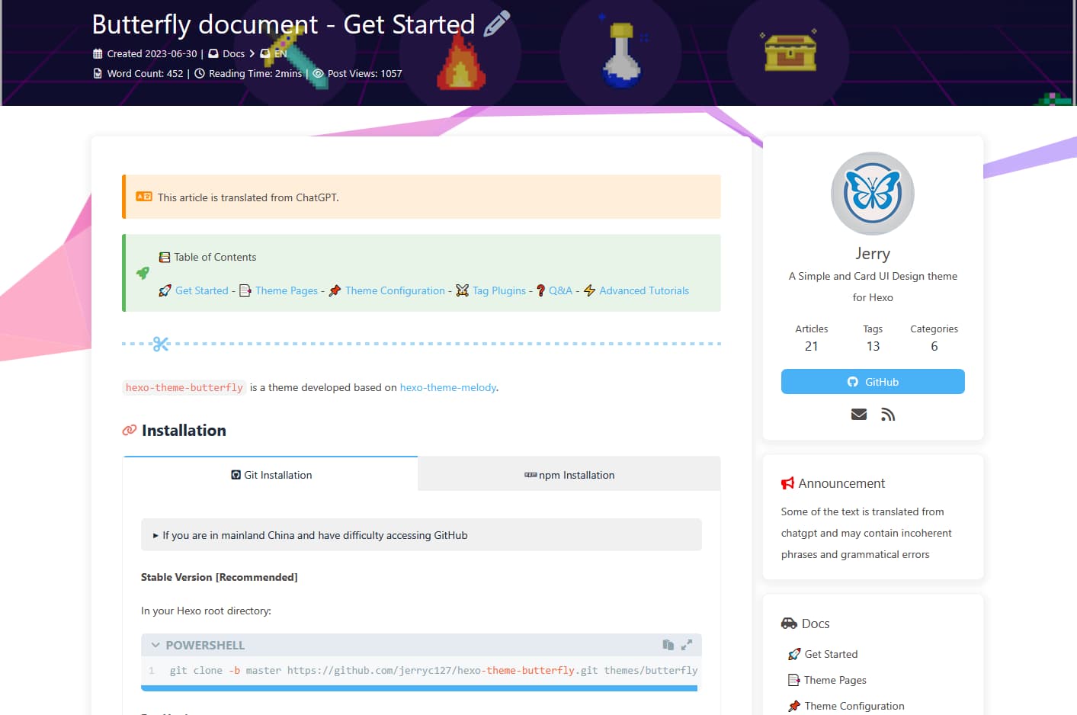Select the Git Installation tab

[x=271, y=475]
